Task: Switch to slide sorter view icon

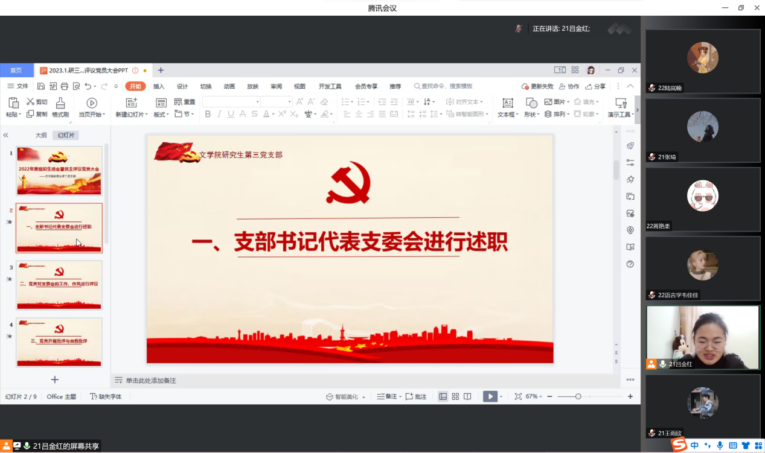Action: [x=455, y=396]
